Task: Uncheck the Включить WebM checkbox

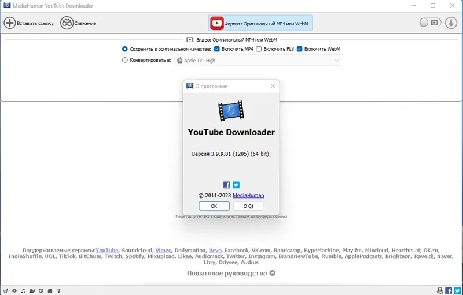Action: tap(299, 49)
